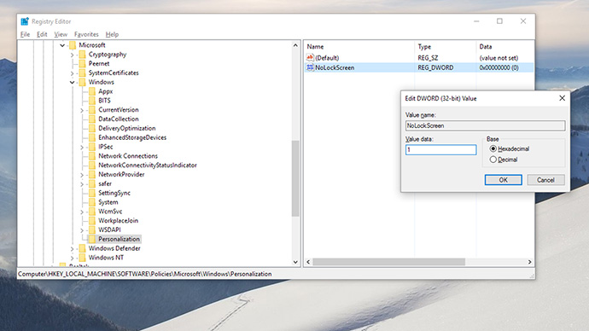Click the IPSec folder icon
This screenshot has width=589, height=331.
point(92,147)
